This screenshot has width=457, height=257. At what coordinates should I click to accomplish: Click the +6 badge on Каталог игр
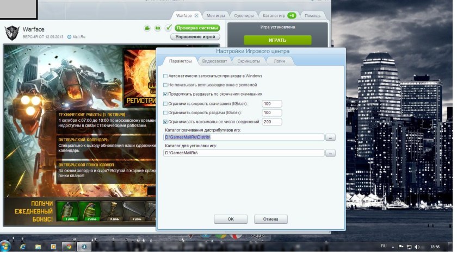[292, 15]
